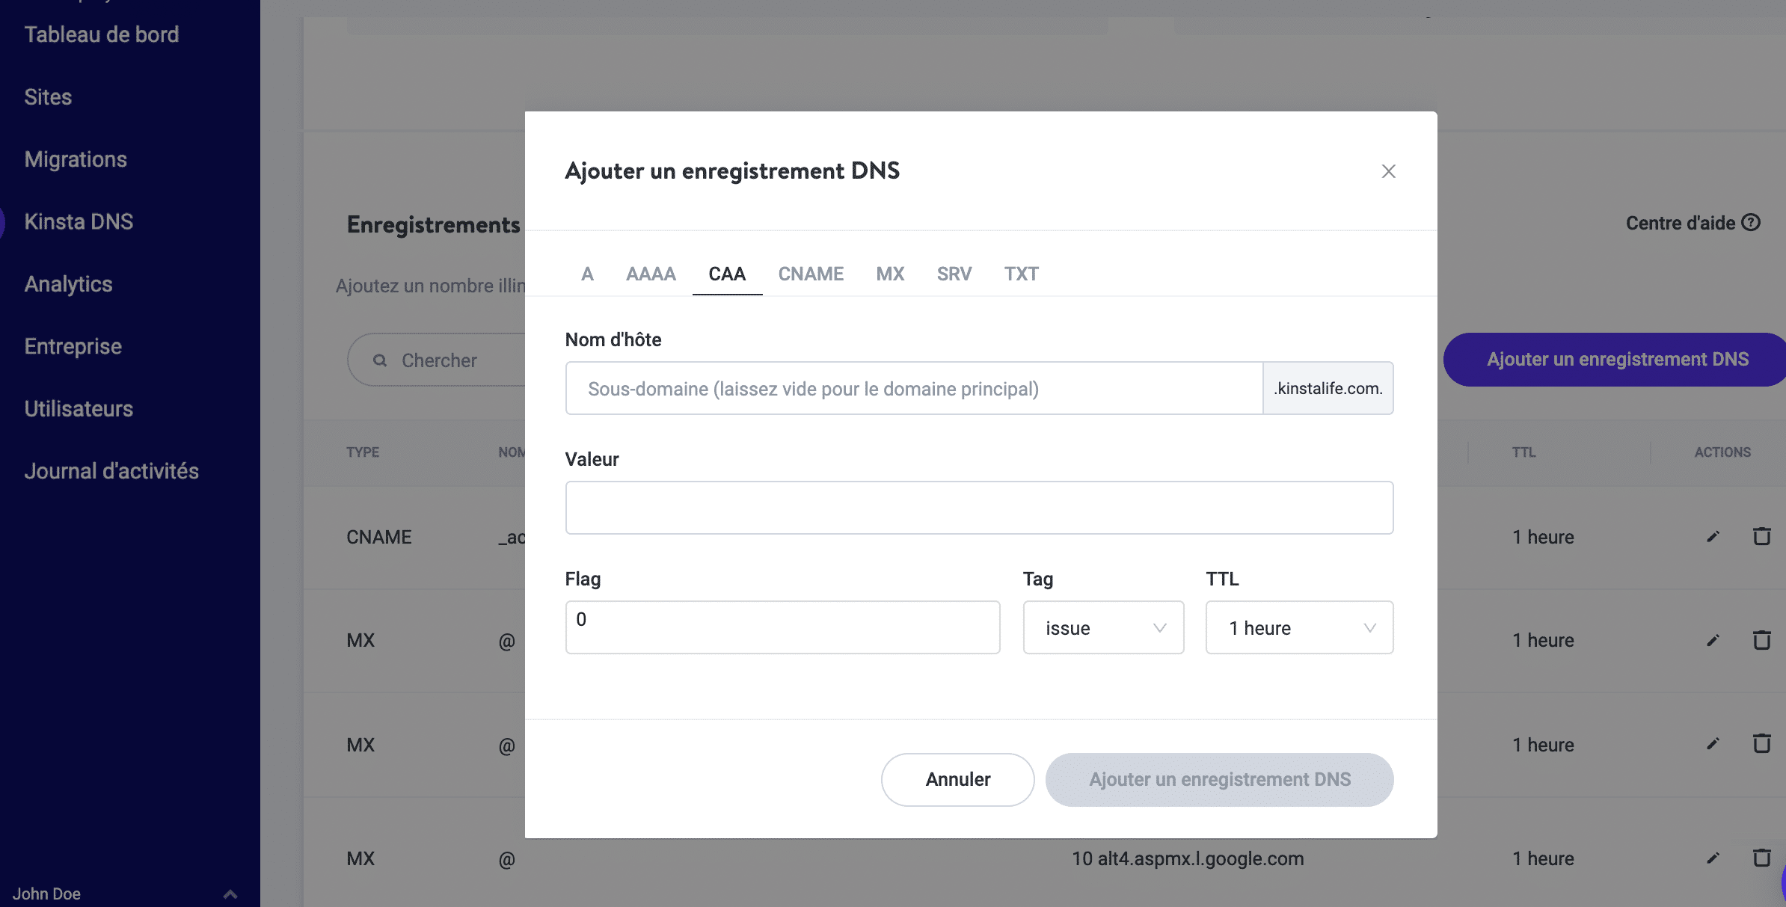Open Journal d'activités in the sidebar

pos(111,470)
